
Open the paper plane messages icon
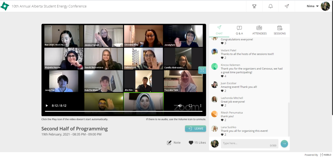[287, 6]
